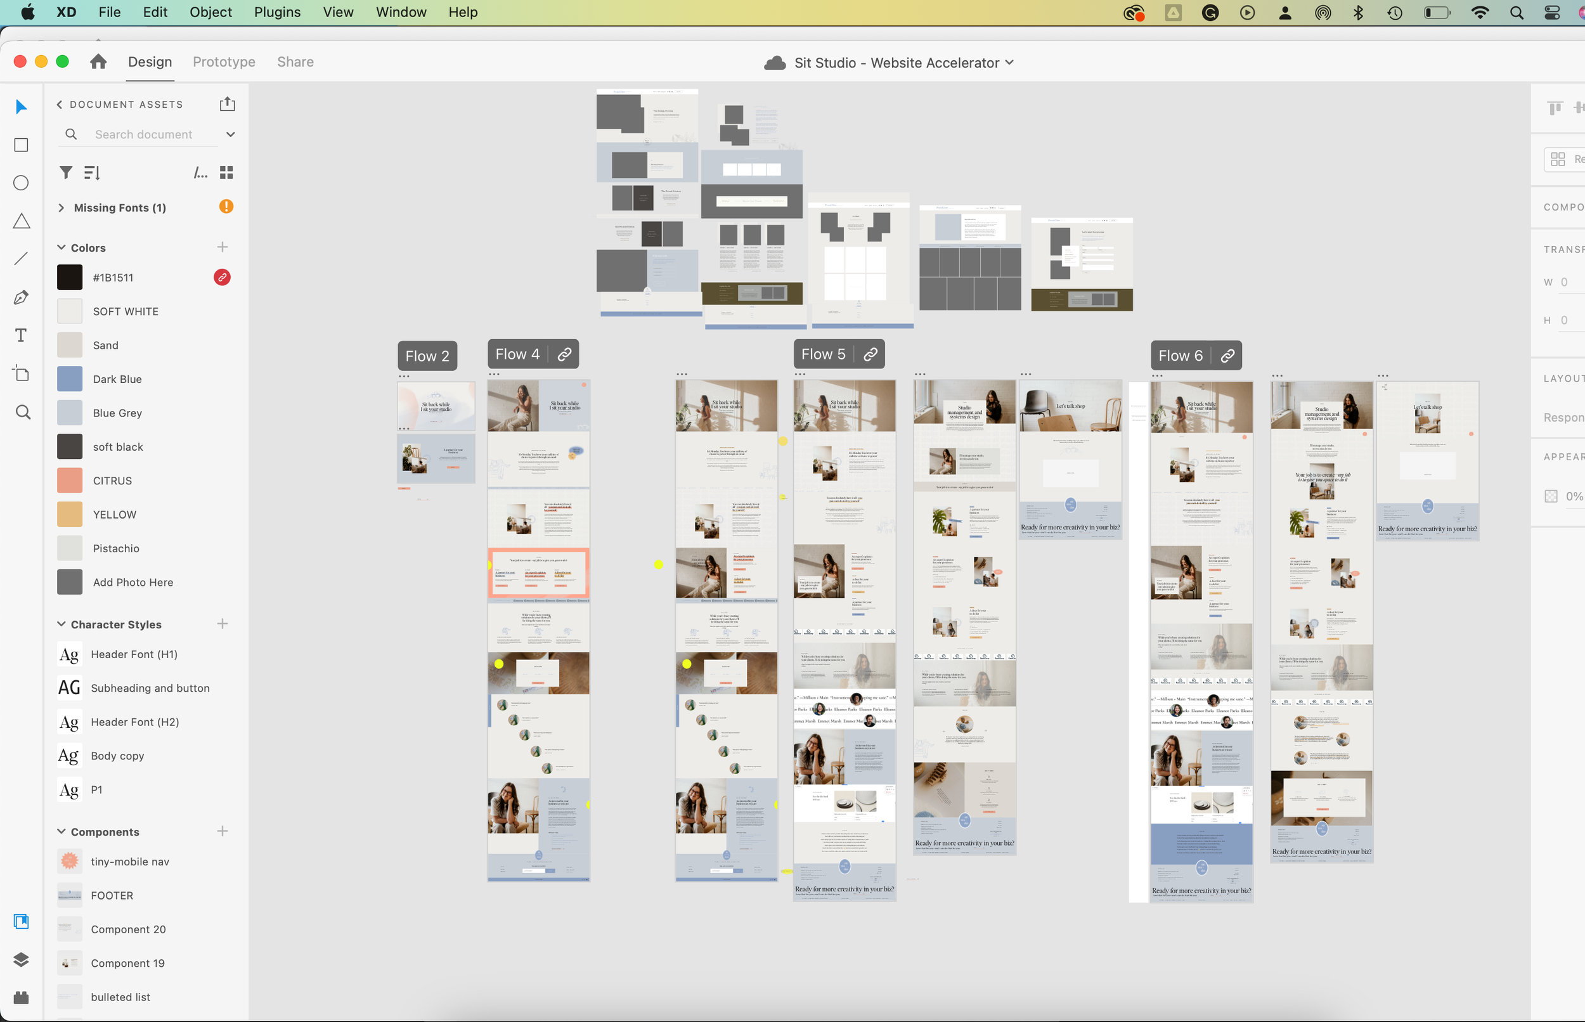The height and width of the screenshot is (1022, 1585).
Task: Open the document title dropdown
Action: [x=1010, y=62]
